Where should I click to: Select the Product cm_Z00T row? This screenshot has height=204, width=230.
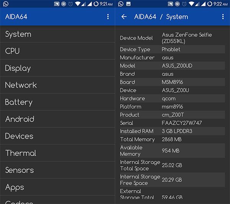pyautogui.click(x=172, y=115)
